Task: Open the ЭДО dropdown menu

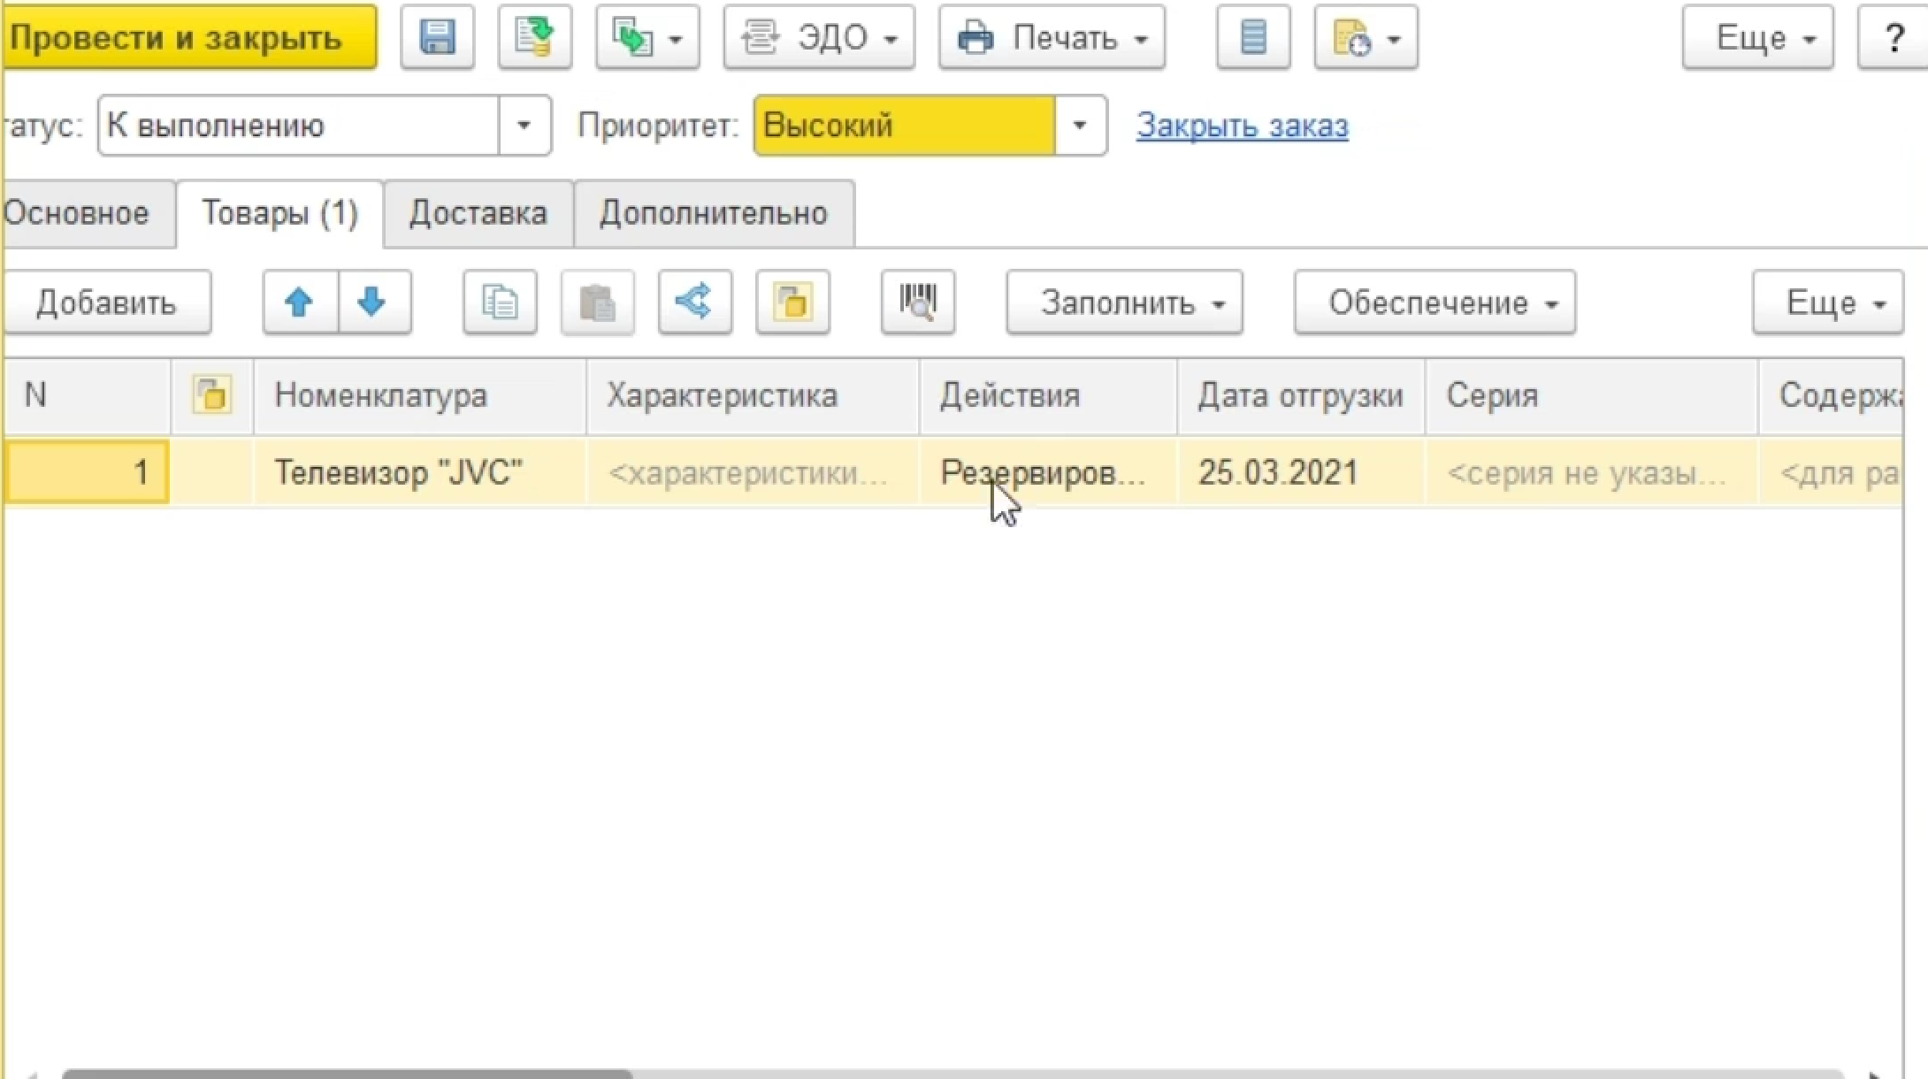Action: (x=819, y=37)
